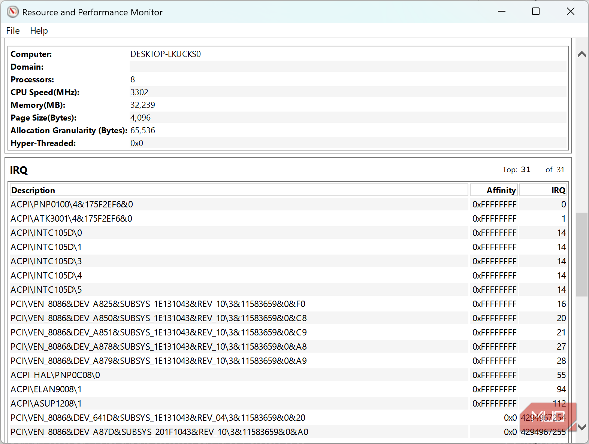
Task: Select the ACPI\ELAN9008\1 row
Action: (x=288, y=389)
